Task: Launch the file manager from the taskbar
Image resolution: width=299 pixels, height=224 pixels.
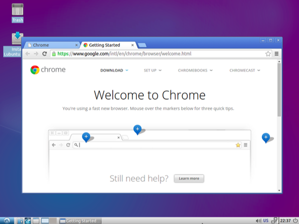Action: [x=20, y=221]
